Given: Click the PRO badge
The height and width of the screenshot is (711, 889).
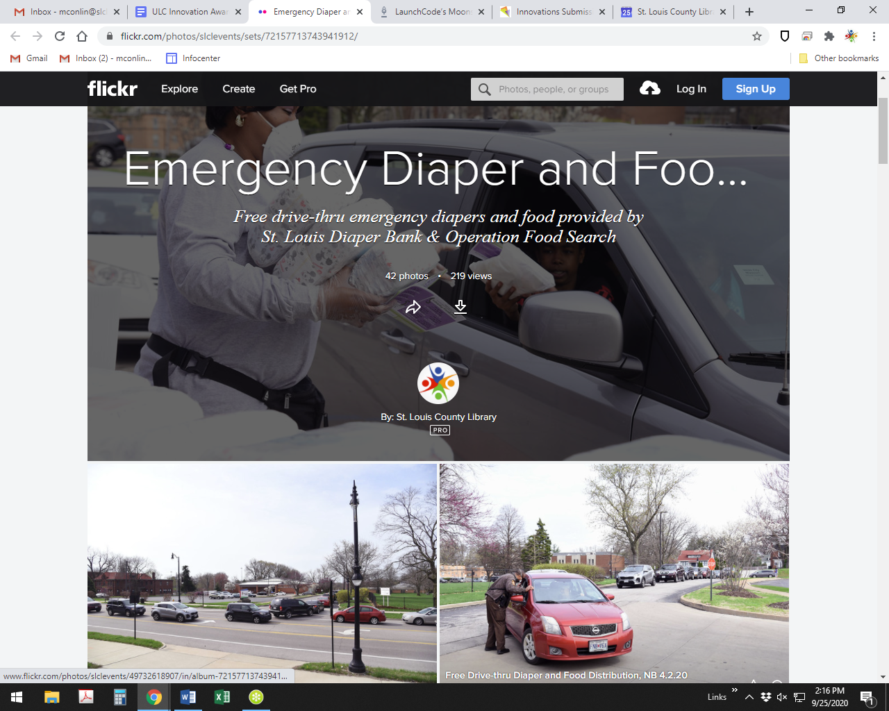Looking at the screenshot, I should click(440, 430).
